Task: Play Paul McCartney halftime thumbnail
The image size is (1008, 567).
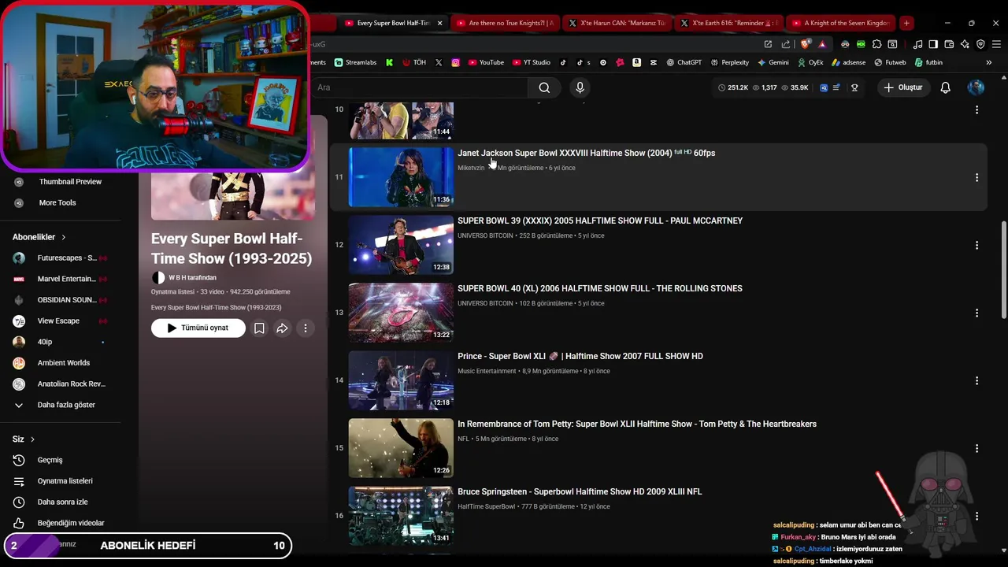Action: pyautogui.click(x=401, y=245)
